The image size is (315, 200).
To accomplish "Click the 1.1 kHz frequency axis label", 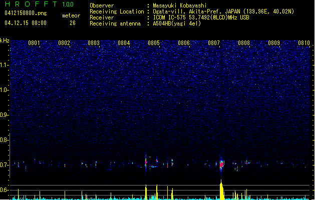I will [x=5, y=65].
